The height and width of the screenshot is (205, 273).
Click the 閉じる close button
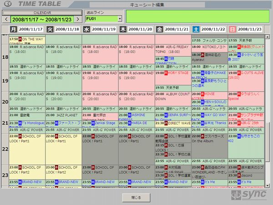(136, 197)
